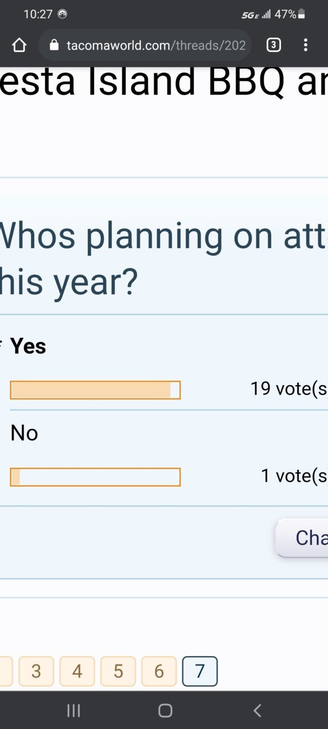Viewport: 328px width, 729px height.
Task: Tap the Yes poll result bar
Action: pos(95,390)
